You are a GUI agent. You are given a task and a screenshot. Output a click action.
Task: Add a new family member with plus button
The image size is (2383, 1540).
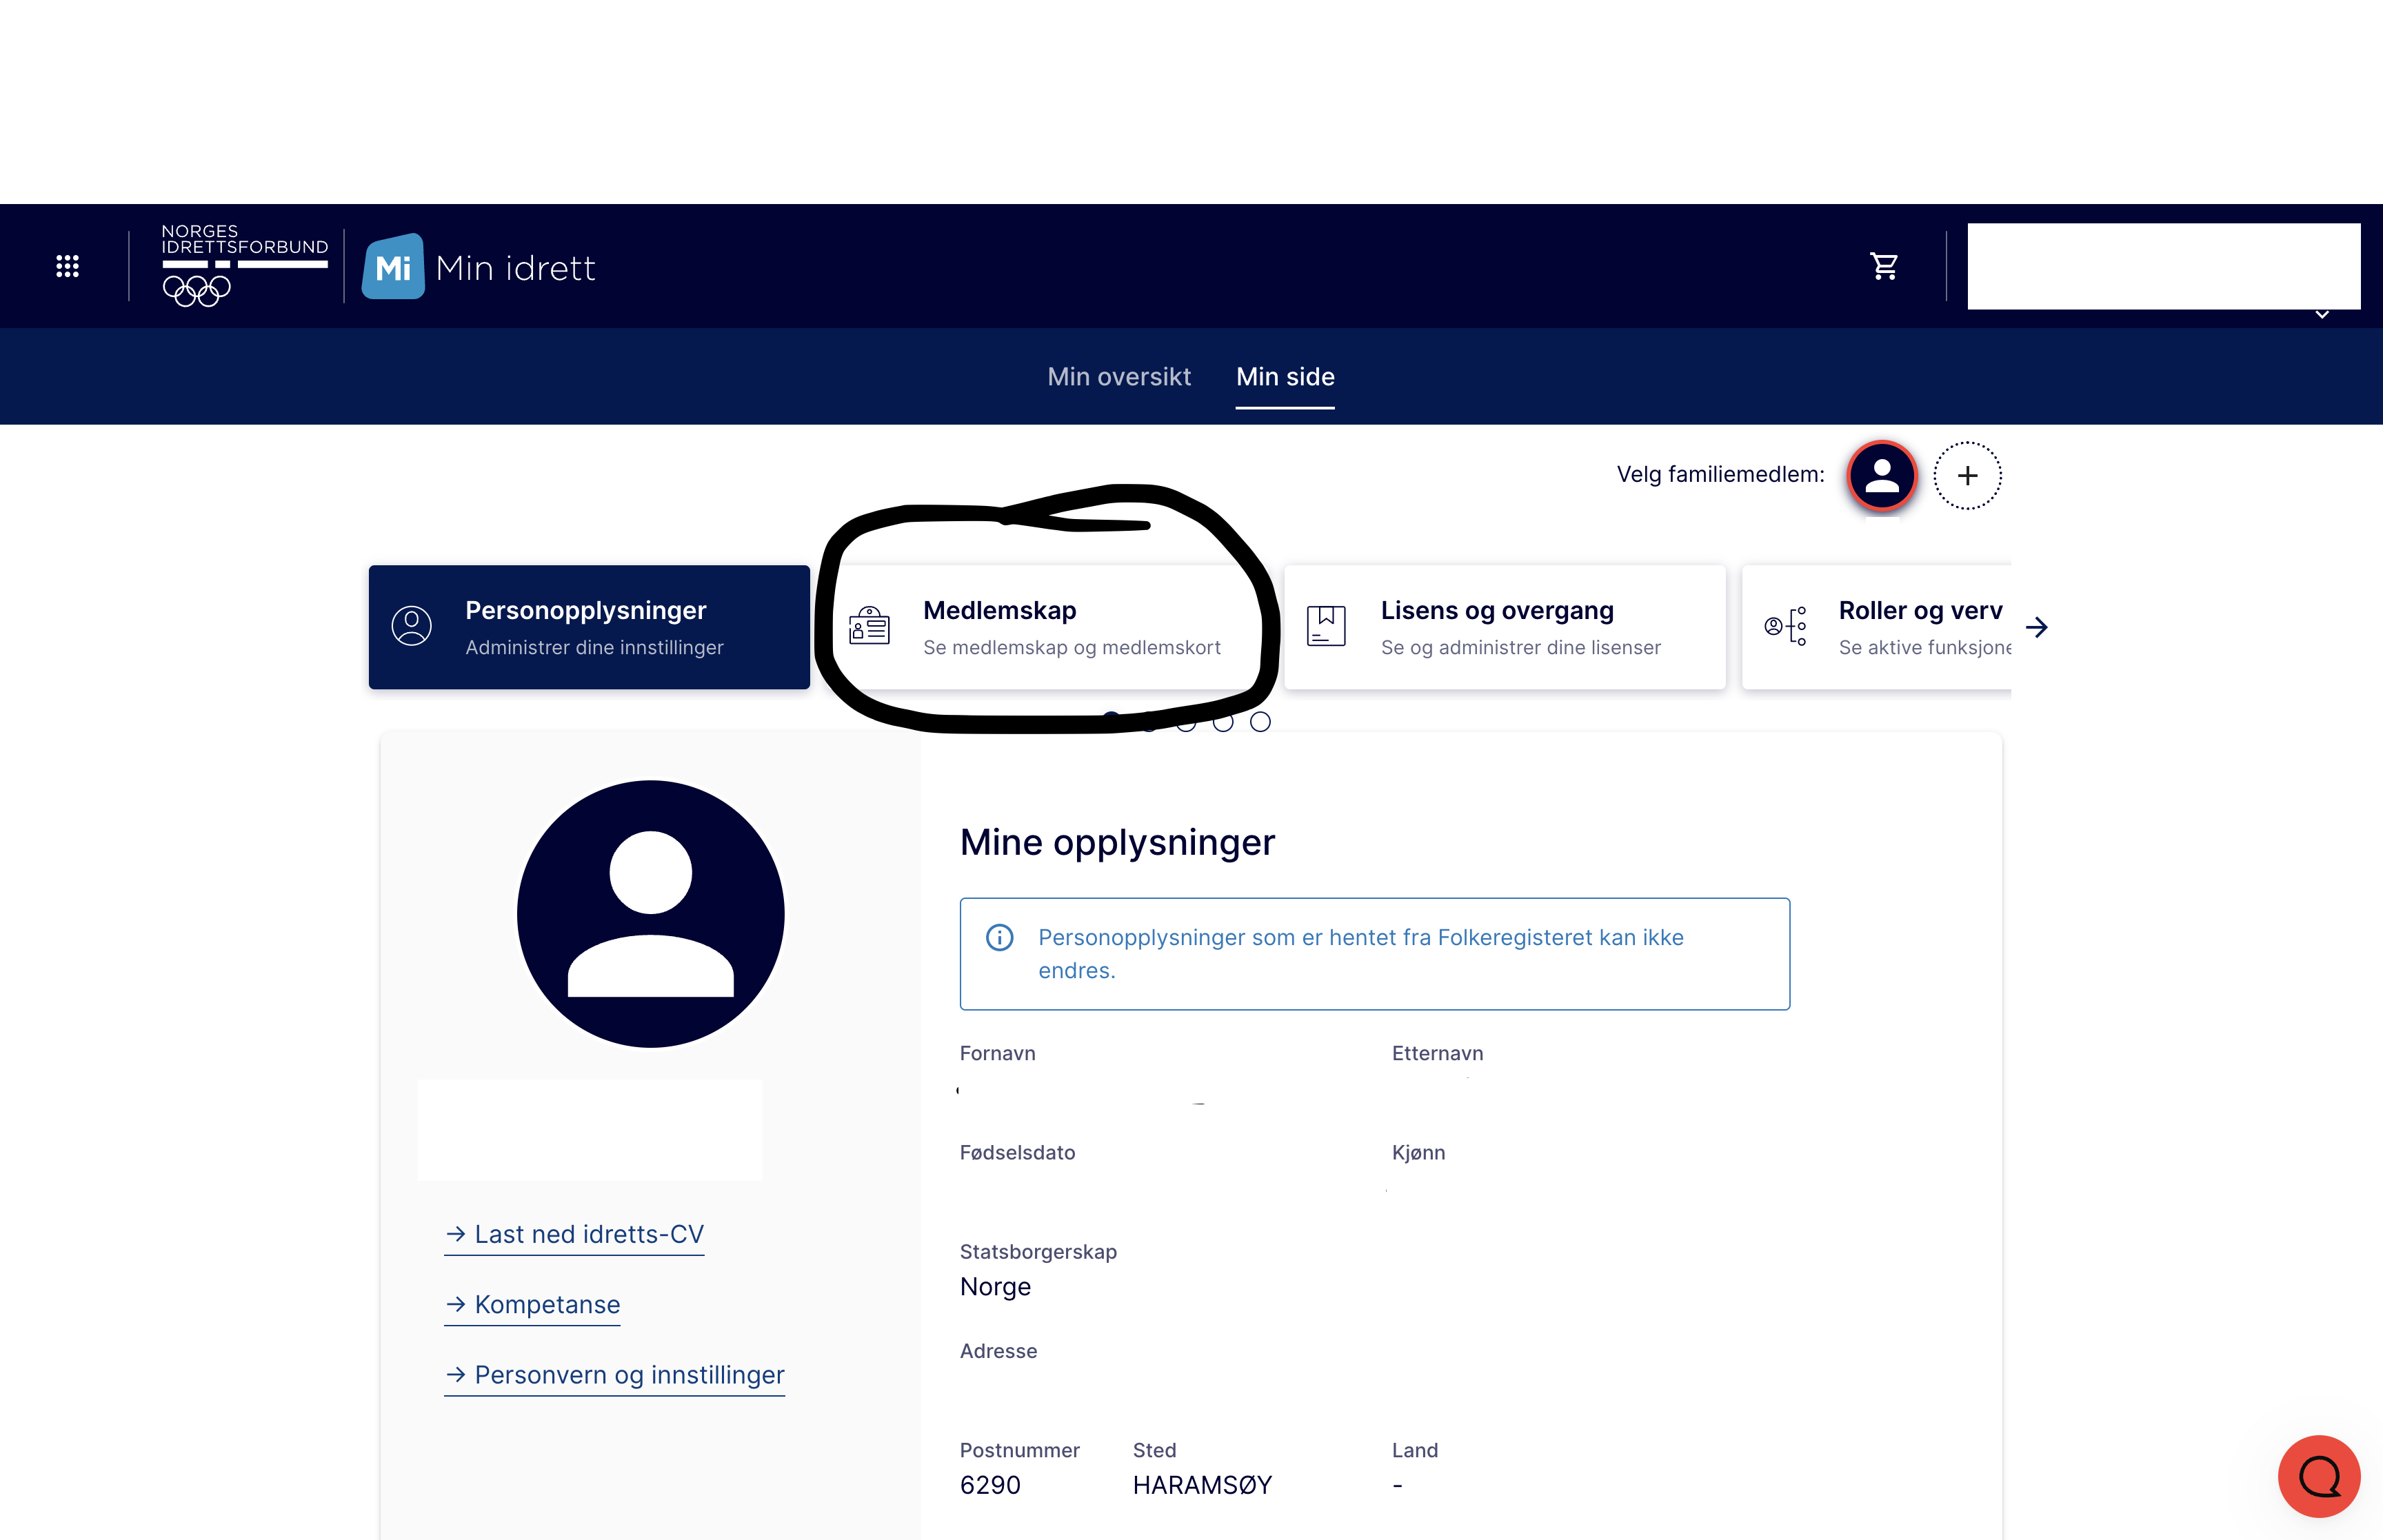[x=1967, y=476]
